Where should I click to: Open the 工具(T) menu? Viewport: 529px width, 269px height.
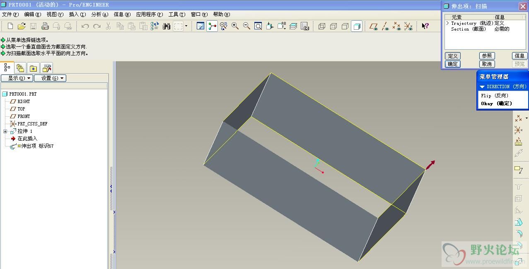coord(176,14)
